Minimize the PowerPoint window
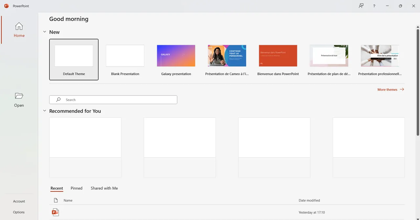The height and width of the screenshot is (220, 420). point(388,6)
